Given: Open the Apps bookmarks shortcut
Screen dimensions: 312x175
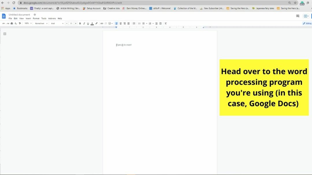Looking at the screenshot, I should pos(6,8).
